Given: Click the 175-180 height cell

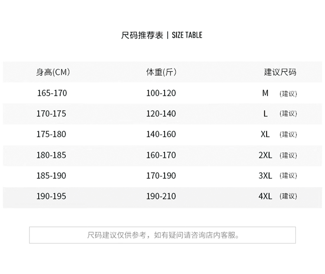Looking at the screenshot, I should tap(52, 134).
